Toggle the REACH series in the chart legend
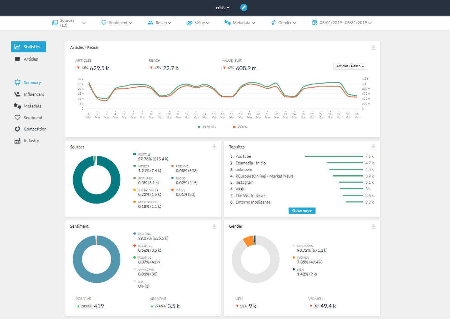 [242, 127]
